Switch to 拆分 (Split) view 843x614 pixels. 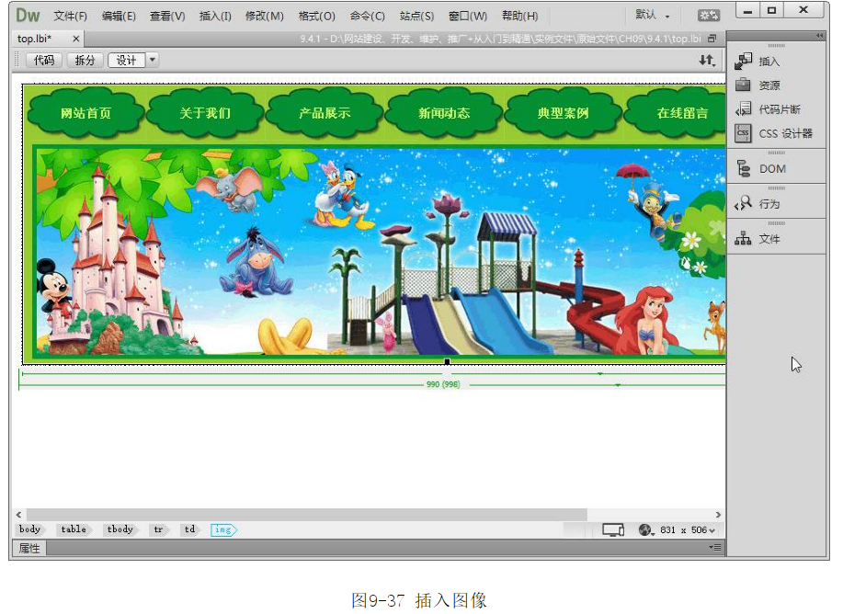coord(85,61)
